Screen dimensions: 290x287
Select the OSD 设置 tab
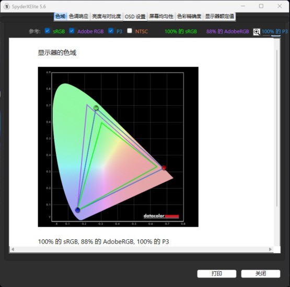coord(135,17)
